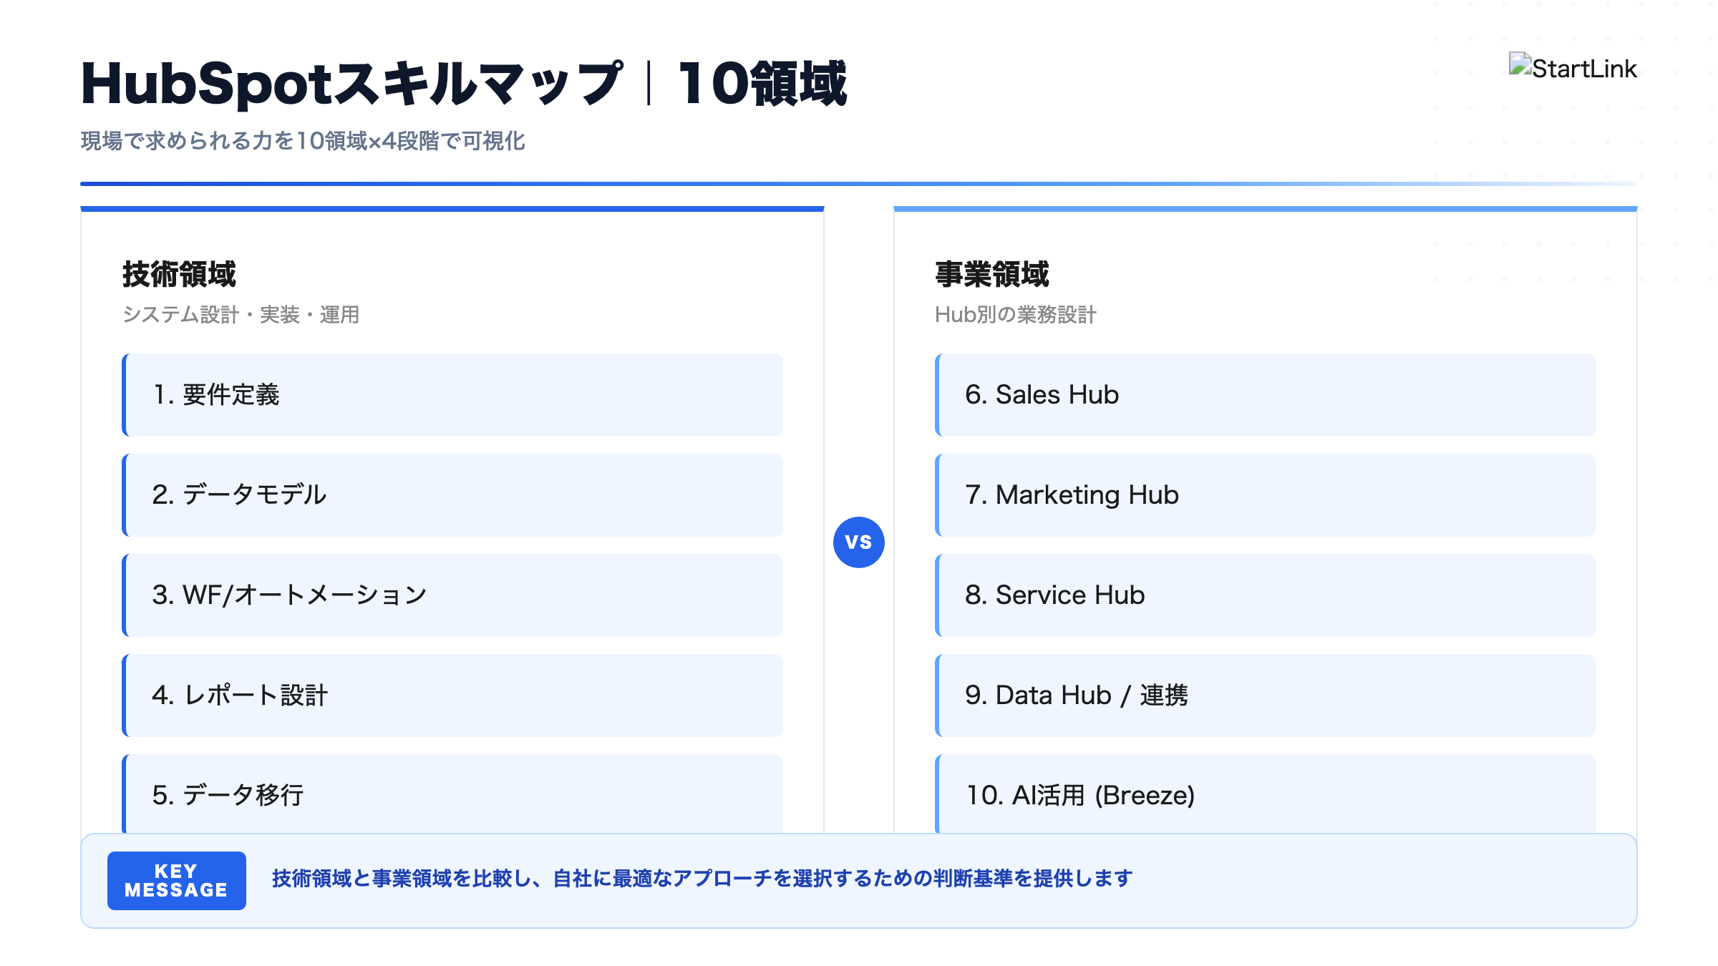The width and height of the screenshot is (1718, 966).
Task: Click the '事業領域' column heading
Action: tap(992, 275)
